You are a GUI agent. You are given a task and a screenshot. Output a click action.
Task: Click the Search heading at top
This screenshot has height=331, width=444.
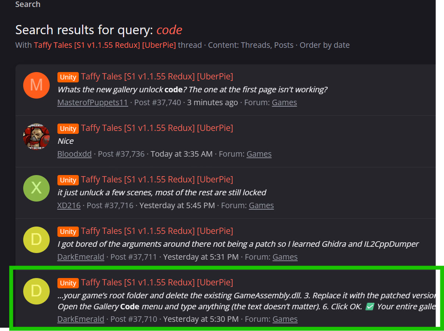tap(28, 4)
